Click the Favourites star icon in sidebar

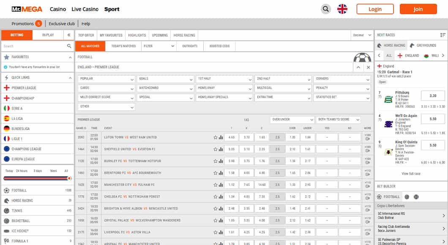pos(7,57)
